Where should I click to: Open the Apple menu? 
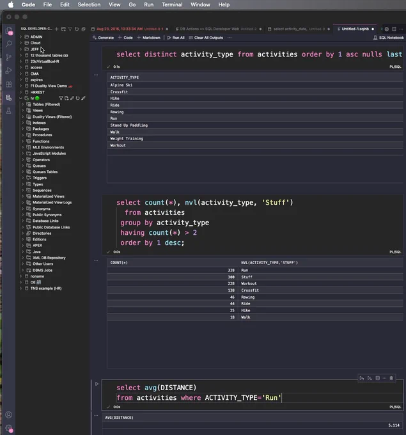[10, 4]
